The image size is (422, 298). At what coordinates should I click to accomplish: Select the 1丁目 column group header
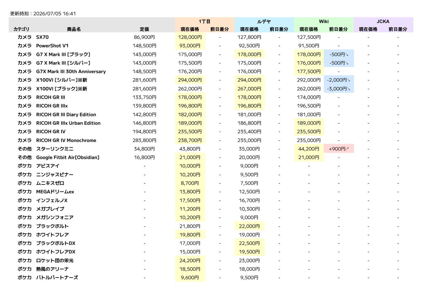(205, 21)
